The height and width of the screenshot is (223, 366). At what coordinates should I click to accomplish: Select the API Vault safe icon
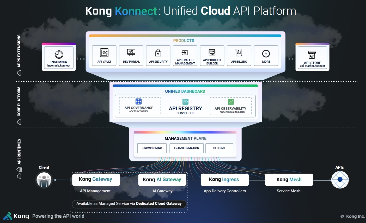pos(104,53)
